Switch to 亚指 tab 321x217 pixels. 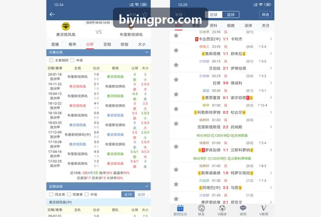[107, 44]
